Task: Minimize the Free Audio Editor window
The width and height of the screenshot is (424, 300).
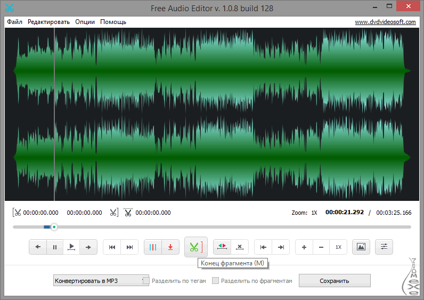Action: click(375, 7)
